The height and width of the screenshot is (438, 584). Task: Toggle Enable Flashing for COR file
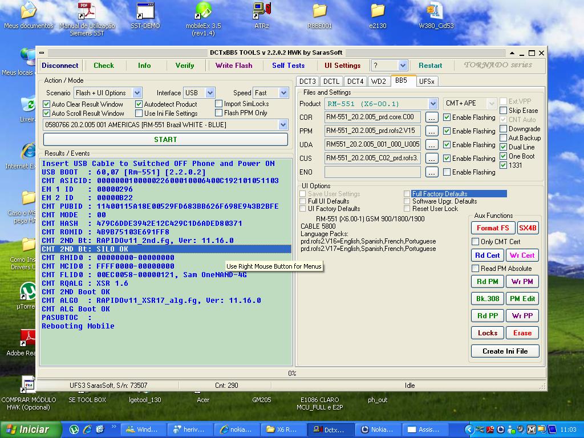point(447,117)
